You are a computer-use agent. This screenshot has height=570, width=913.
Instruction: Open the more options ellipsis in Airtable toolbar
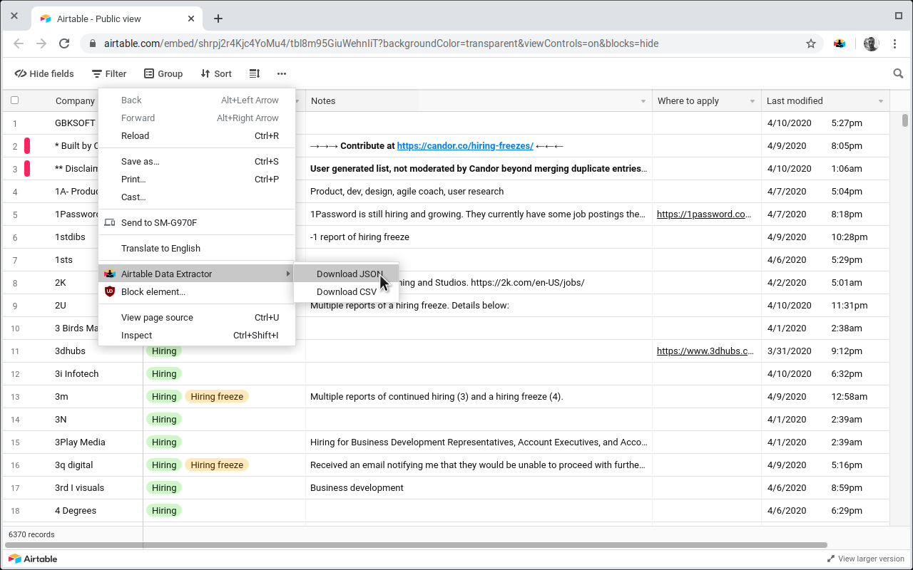click(282, 73)
